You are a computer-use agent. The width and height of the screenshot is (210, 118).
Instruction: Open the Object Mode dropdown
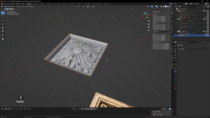tap(10, 7)
